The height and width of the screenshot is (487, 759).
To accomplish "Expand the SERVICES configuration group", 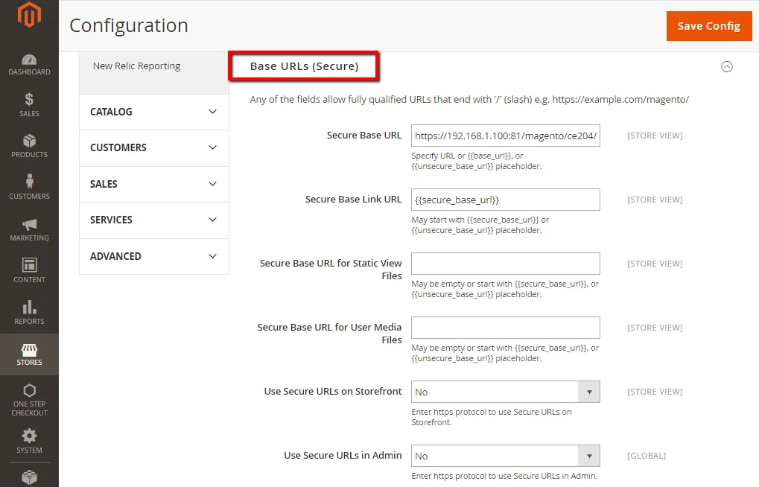I will coord(153,220).
